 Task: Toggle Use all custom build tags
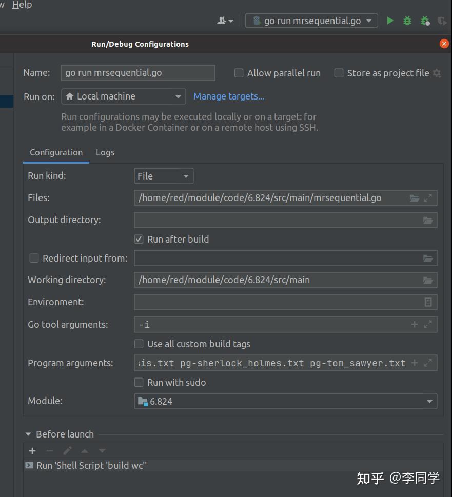point(139,344)
